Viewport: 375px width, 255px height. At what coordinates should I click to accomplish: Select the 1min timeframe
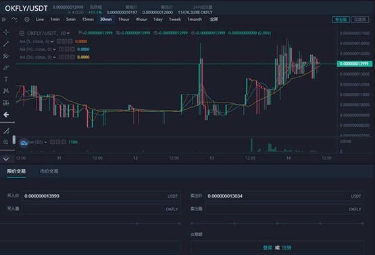tap(55, 20)
